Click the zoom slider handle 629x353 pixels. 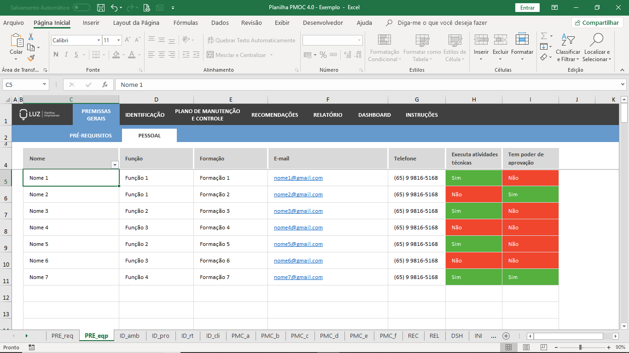(580, 347)
